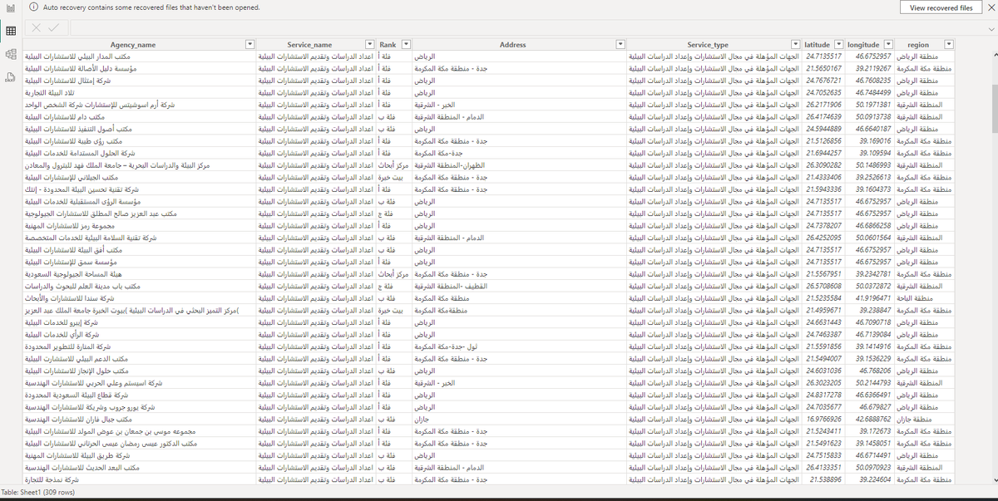
Task: Open Address column filter dropdown
Action: pyautogui.click(x=620, y=44)
